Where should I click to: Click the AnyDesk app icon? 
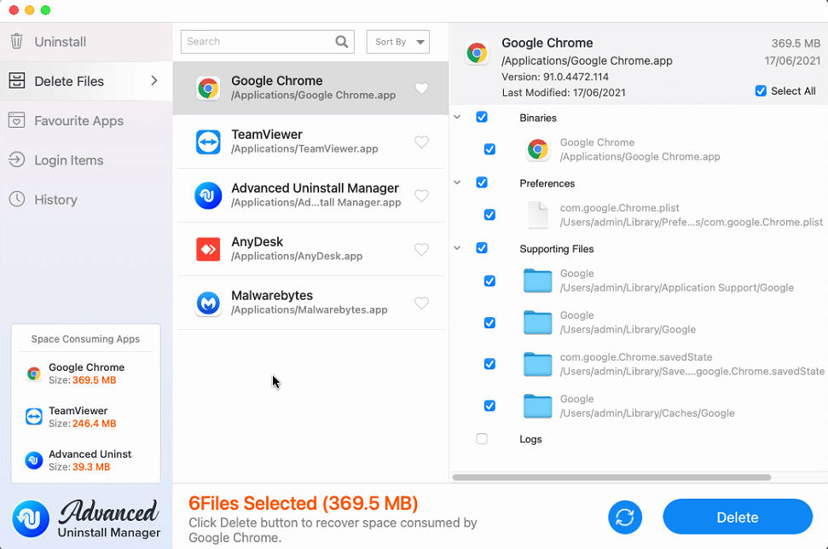point(206,250)
